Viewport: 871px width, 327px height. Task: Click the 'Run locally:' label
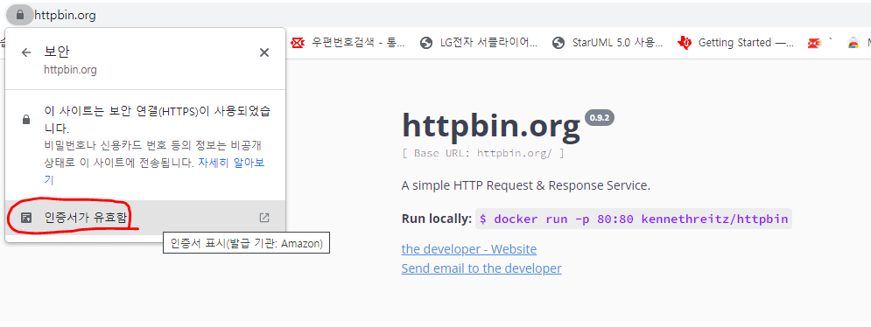click(x=437, y=219)
